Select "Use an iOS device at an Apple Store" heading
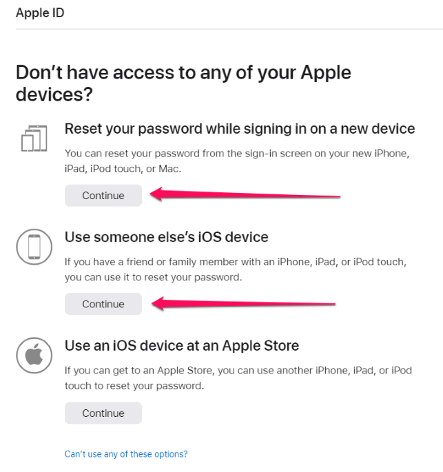This screenshot has width=443, height=472. click(x=182, y=346)
